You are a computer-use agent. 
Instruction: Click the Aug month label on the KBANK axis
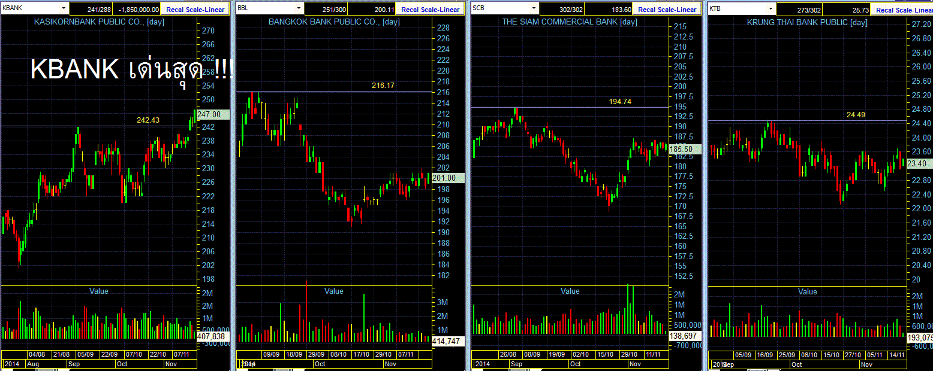33,363
